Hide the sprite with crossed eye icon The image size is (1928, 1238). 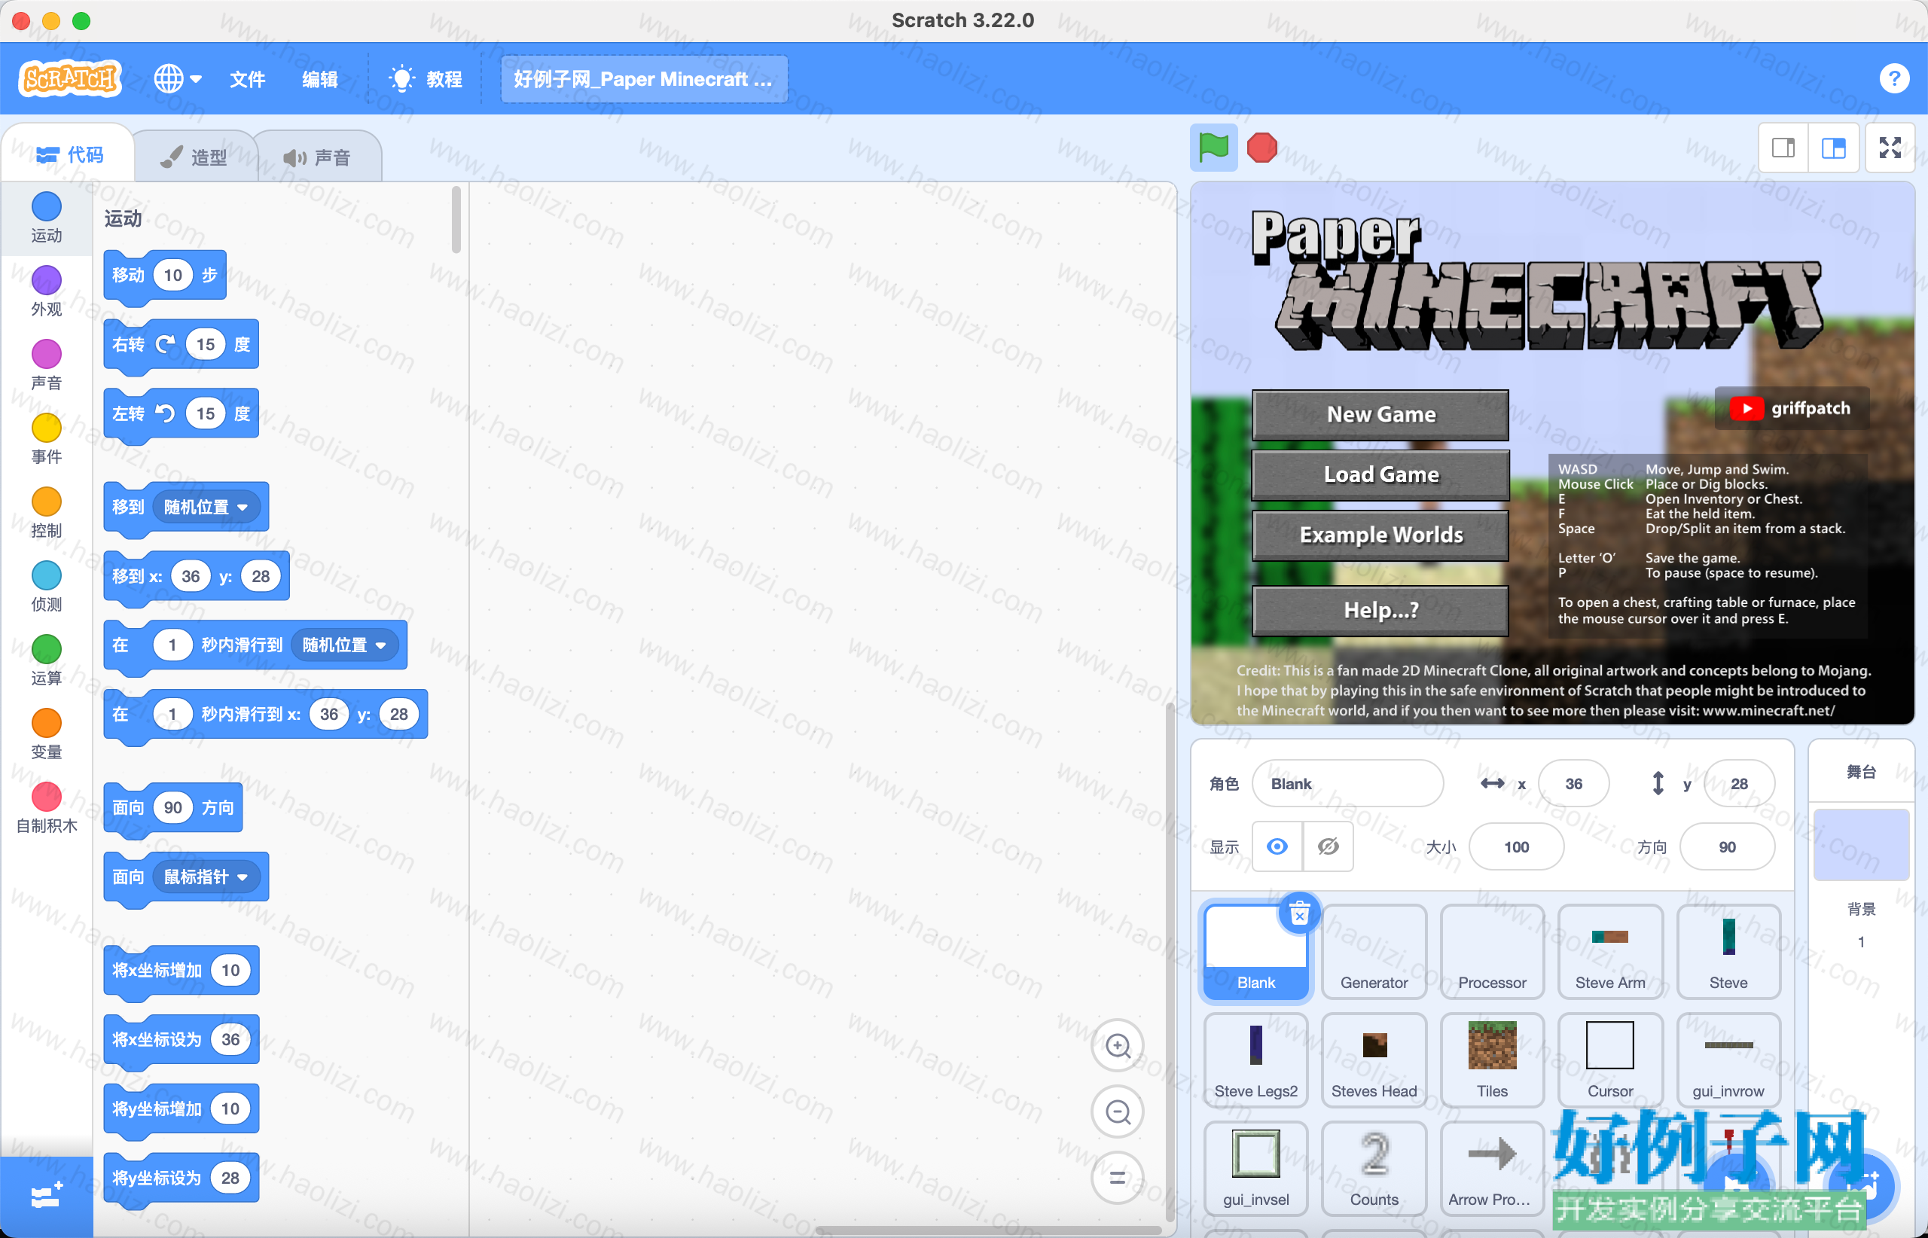(x=1329, y=846)
